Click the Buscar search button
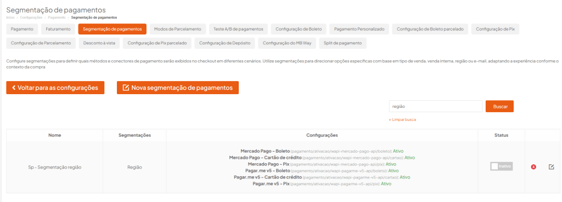Image resolution: width=562 pixels, height=202 pixels. pyautogui.click(x=499, y=107)
